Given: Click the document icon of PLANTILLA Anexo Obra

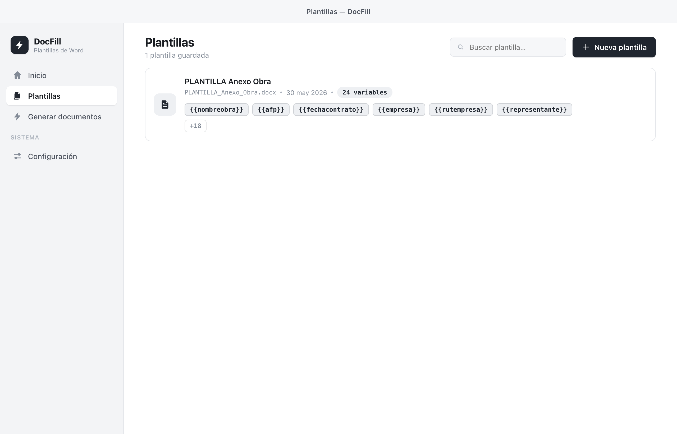Looking at the screenshot, I should (x=165, y=105).
